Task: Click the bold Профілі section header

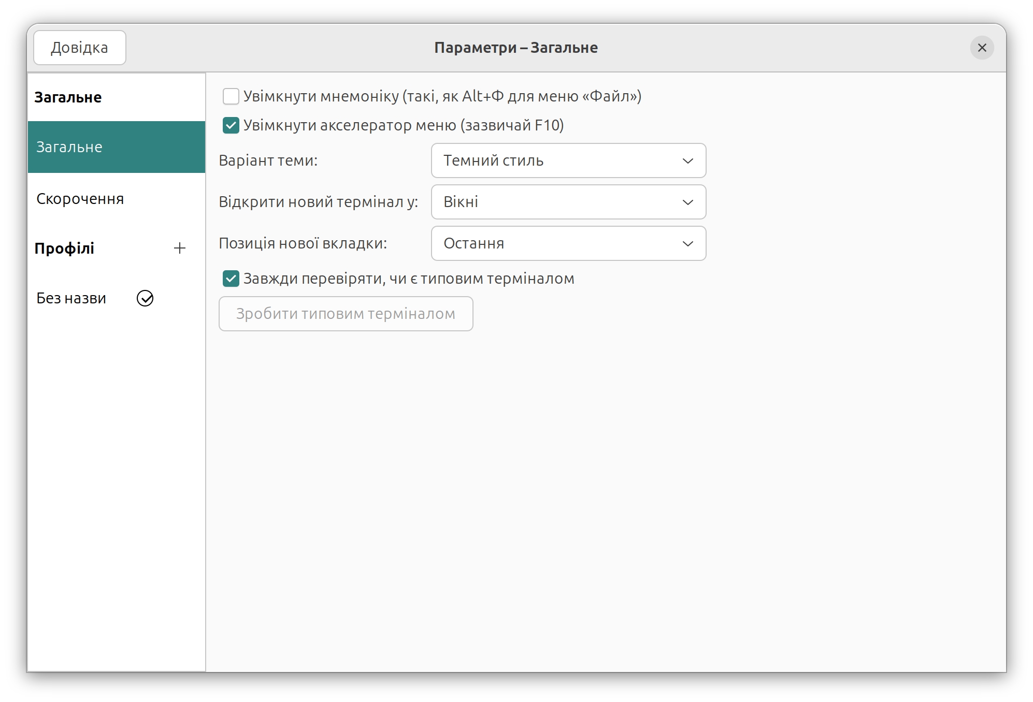Action: tap(64, 248)
